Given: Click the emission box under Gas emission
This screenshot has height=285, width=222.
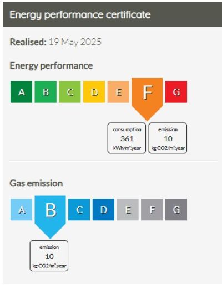Looking at the screenshot, I should [49, 256].
